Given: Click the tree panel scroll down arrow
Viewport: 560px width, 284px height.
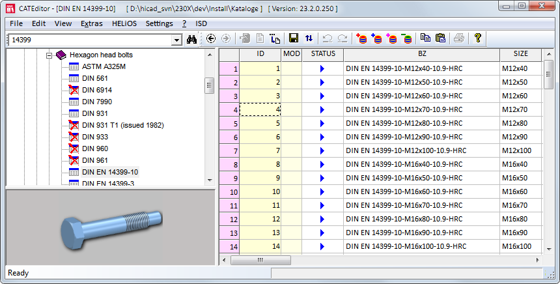Looking at the screenshot, I should point(210,180).
